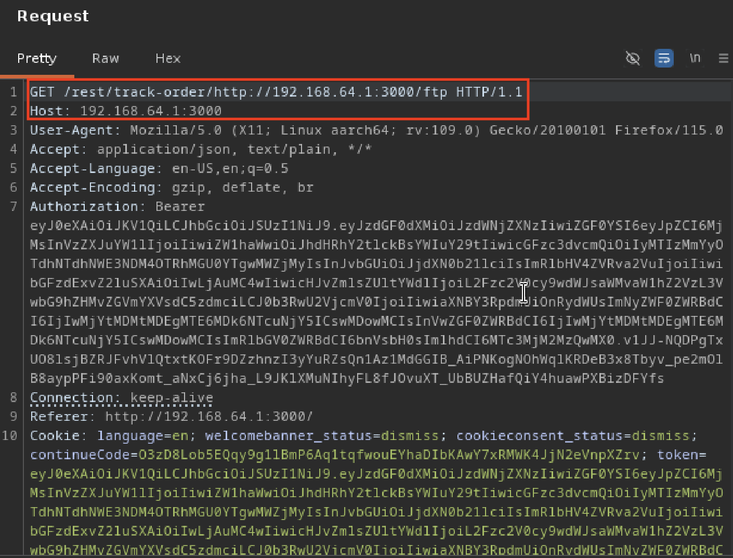Viewport: 733px width, 558px height.
Task: Toggle the hide-eye visibility icon
Action: click(633, 58)
